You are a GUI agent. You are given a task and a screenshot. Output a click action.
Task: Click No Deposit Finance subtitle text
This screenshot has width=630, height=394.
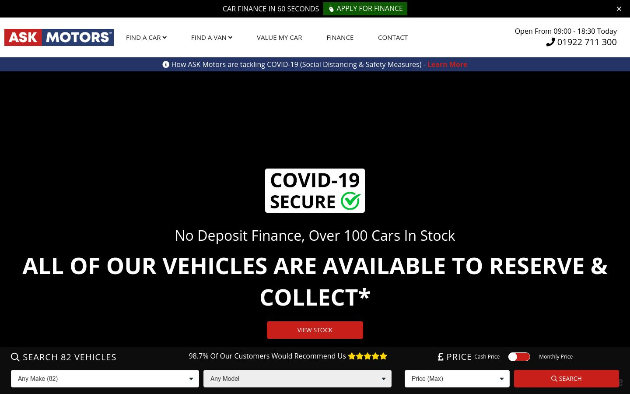pyautogui.click(x=315, y=236)
